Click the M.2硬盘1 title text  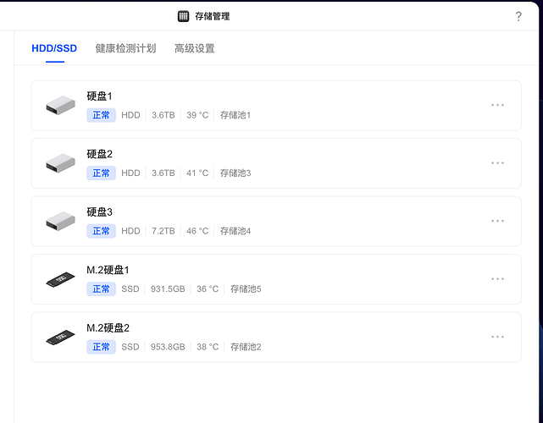click(x=108, y=270)
